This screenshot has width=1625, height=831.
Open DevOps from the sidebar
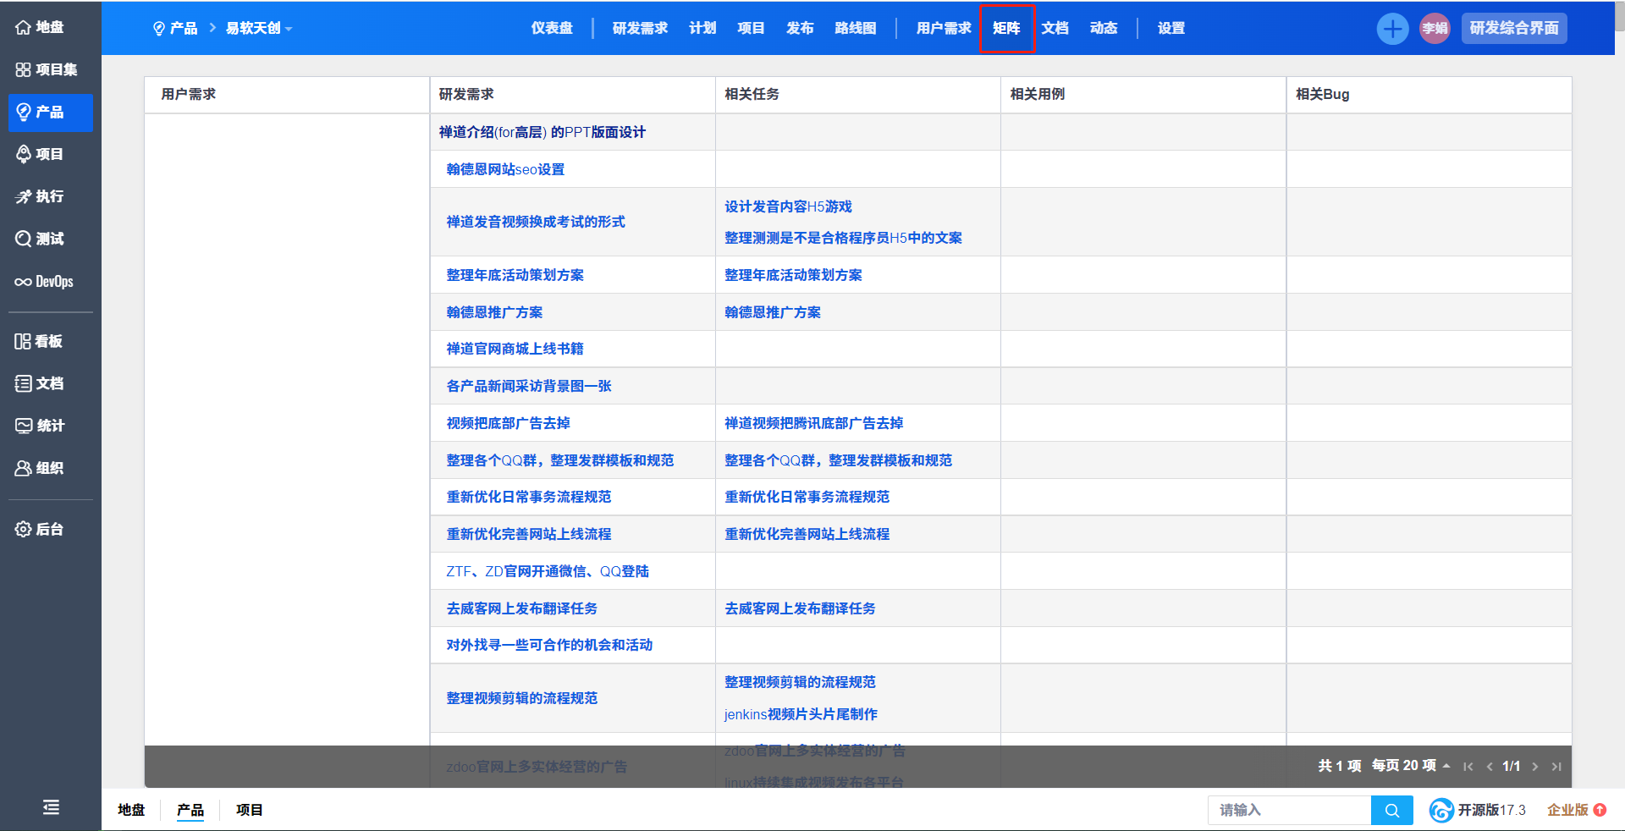coord(24,282)
